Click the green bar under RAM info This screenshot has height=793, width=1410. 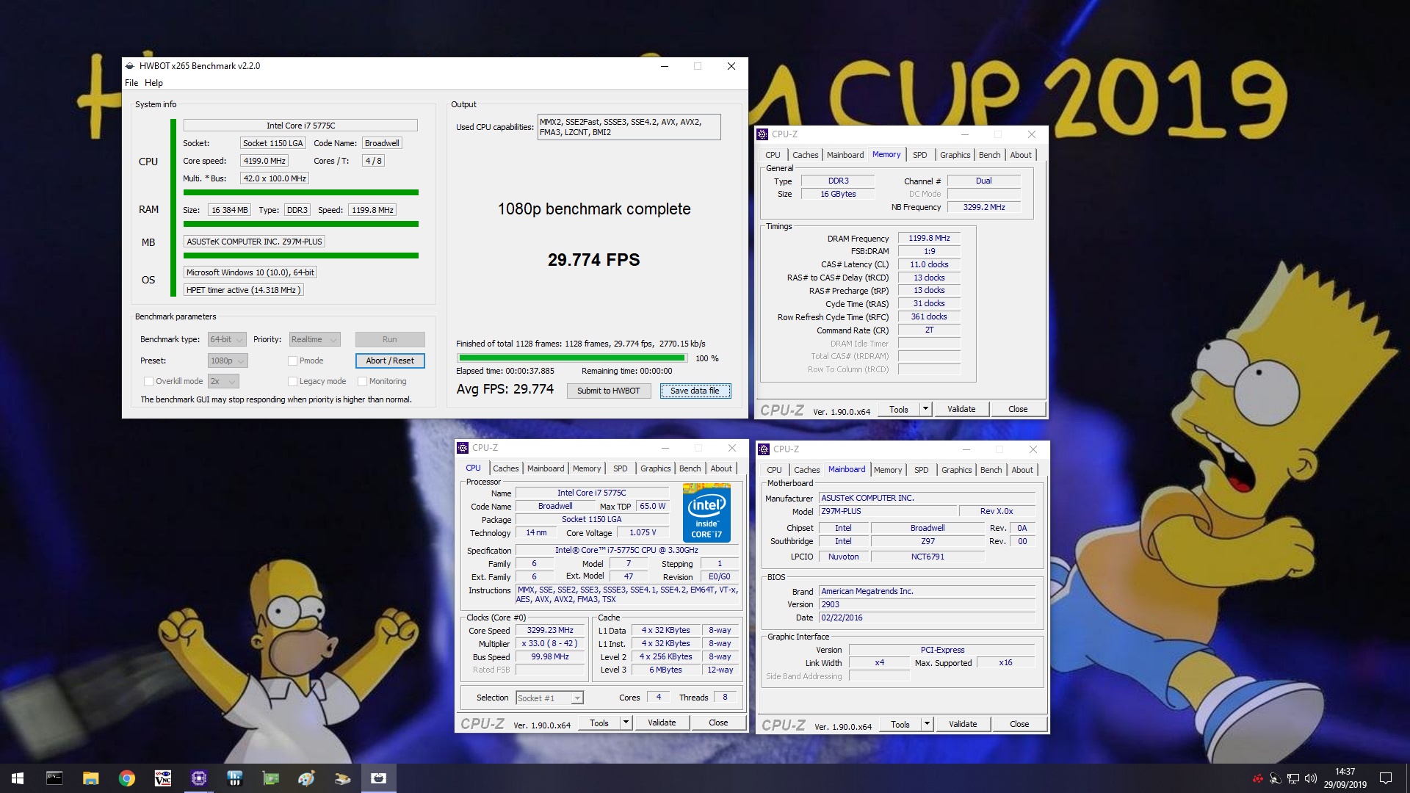click(301, 224)
